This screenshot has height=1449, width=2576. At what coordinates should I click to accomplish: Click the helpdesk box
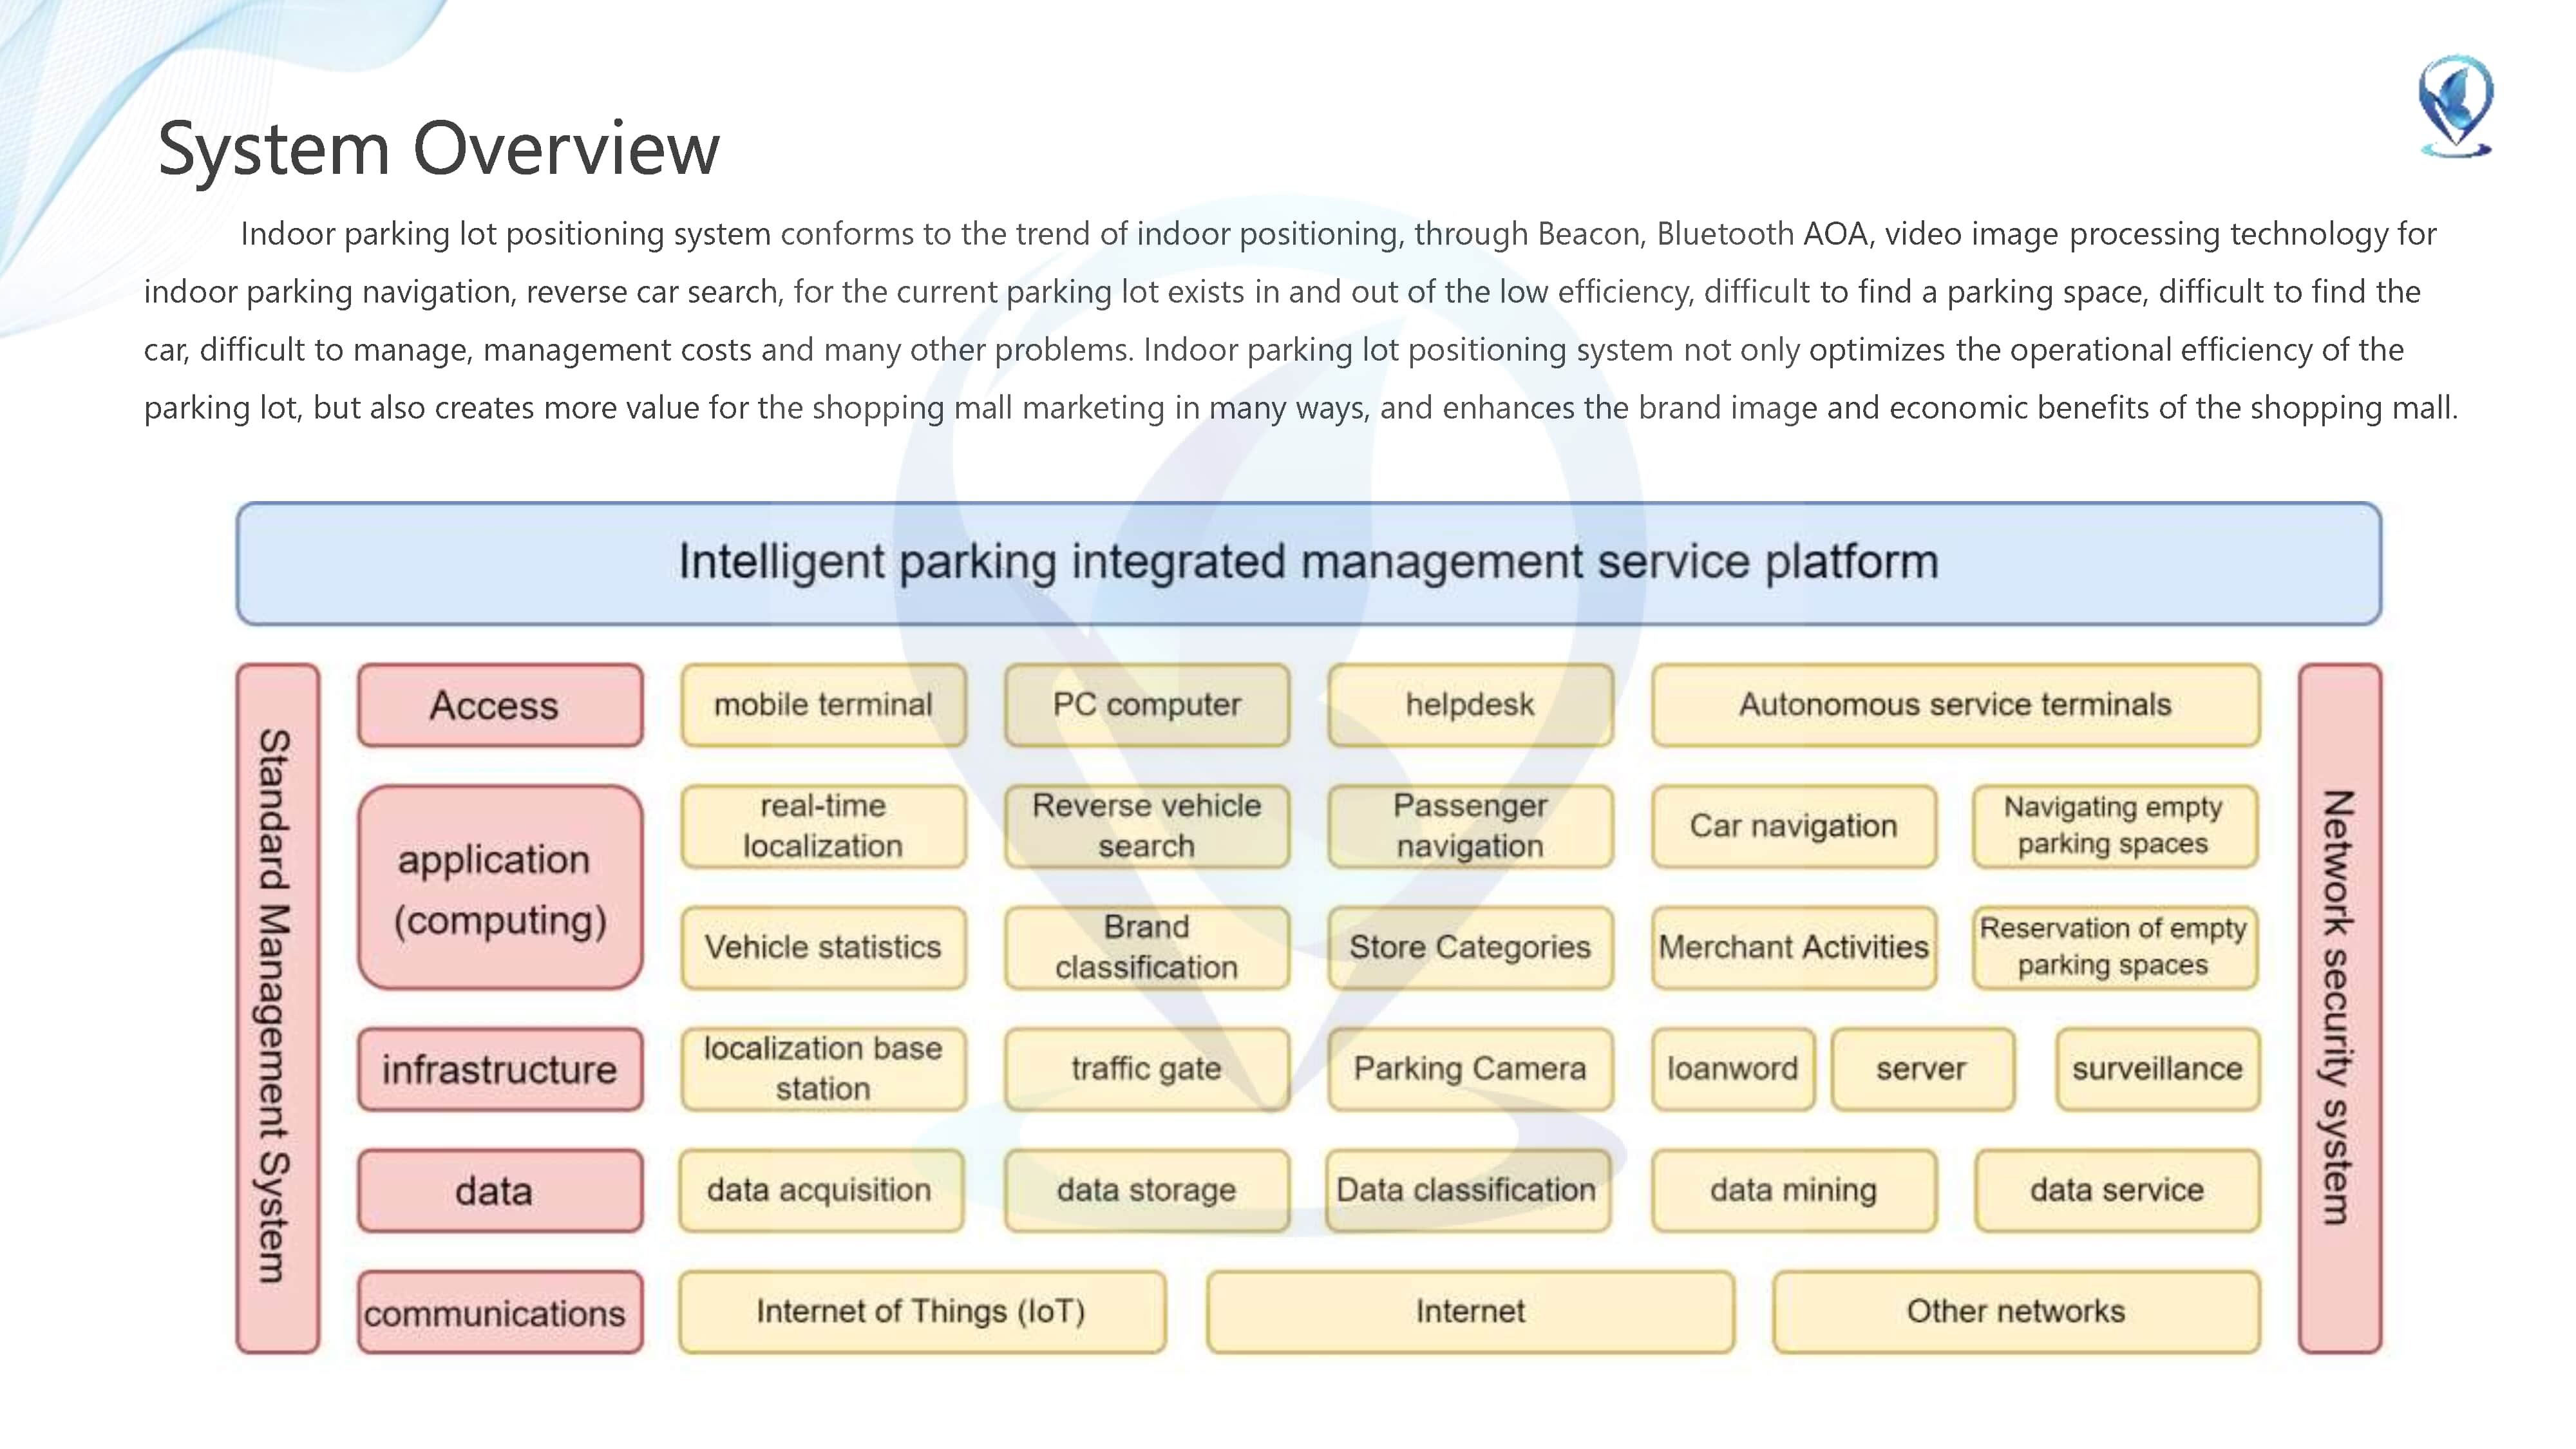point(1470,705)
